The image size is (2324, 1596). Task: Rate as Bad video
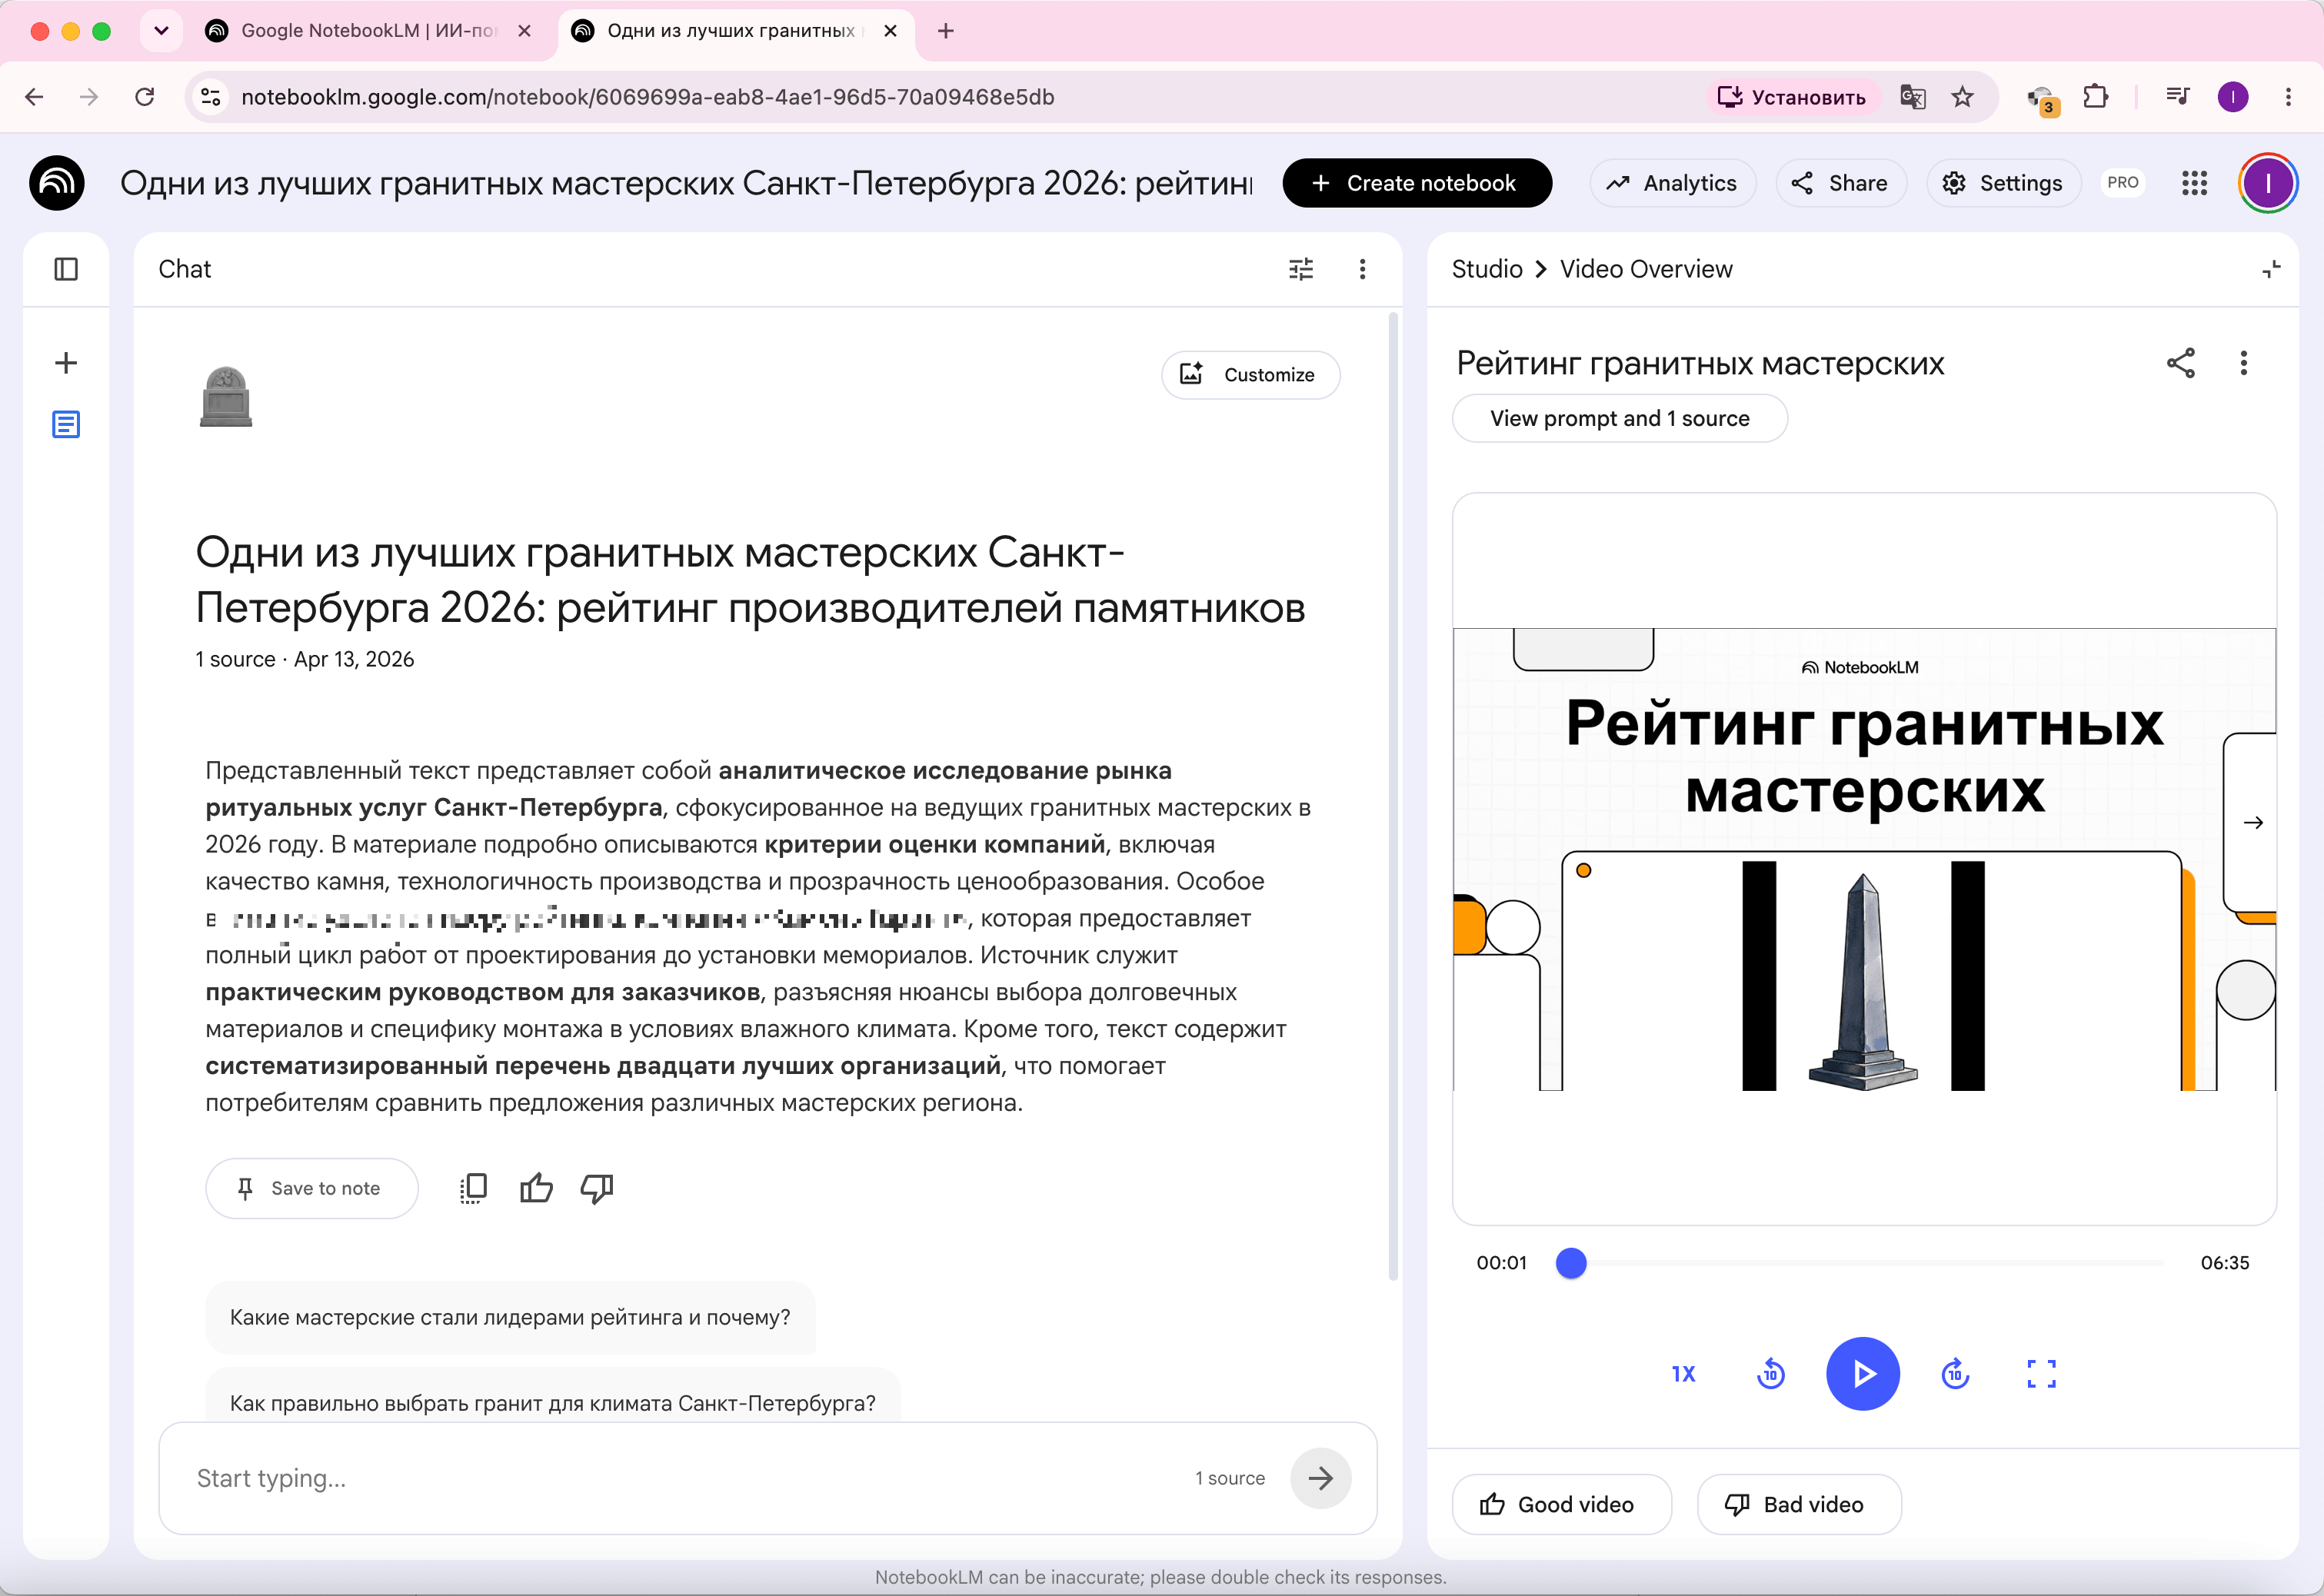click(1799, 1504)
